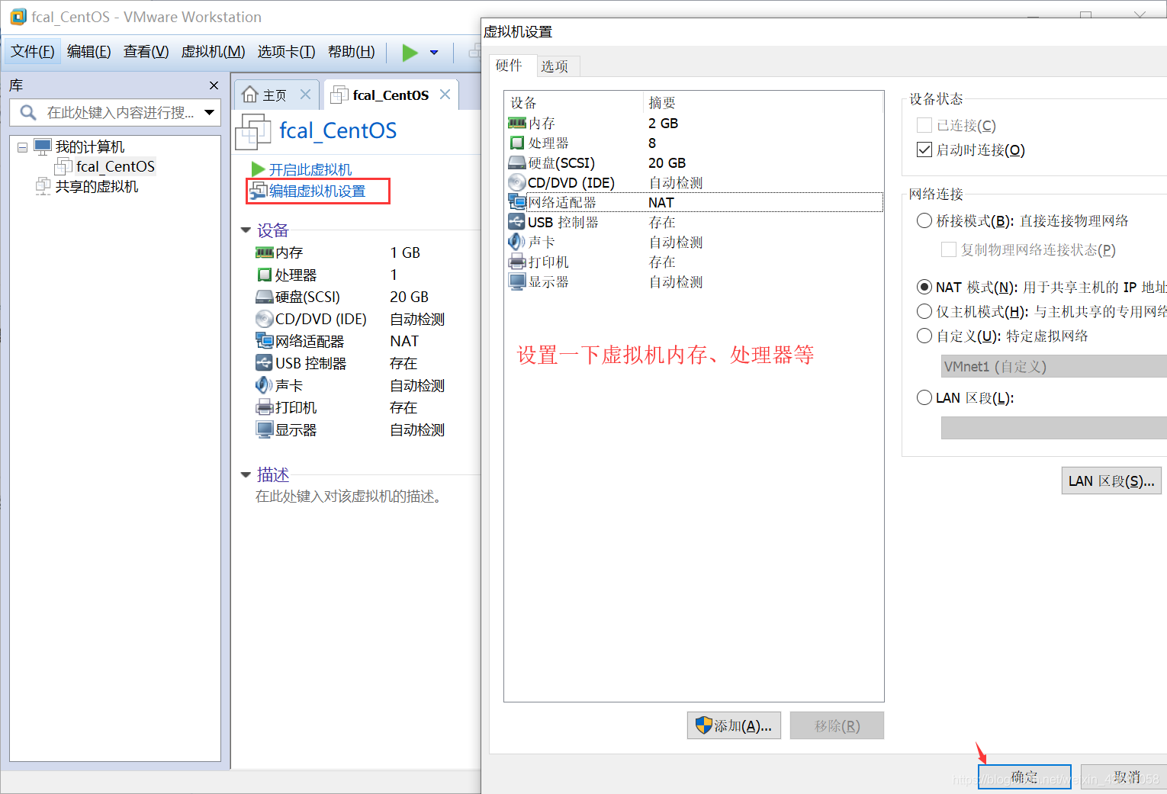Close the 主页 tab

pos(305,94)
